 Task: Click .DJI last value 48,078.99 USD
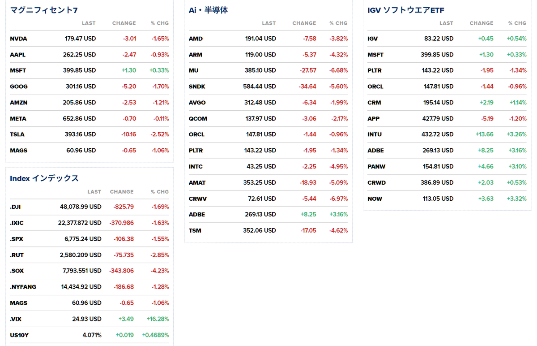point(81,207)
